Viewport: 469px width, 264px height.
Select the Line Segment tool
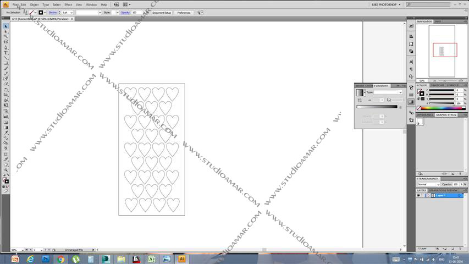[x=5, y=58]
